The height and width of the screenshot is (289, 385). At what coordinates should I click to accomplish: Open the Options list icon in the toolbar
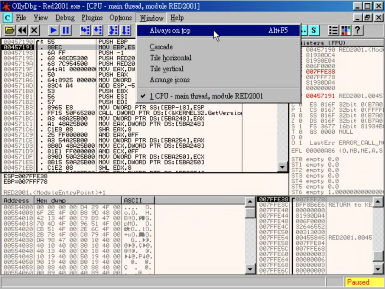tap(333, 30)
